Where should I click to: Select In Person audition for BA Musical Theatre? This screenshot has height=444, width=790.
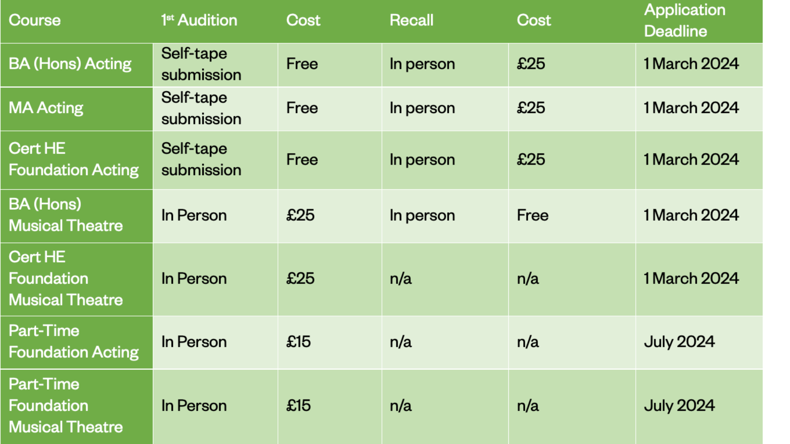coord(194,216)
